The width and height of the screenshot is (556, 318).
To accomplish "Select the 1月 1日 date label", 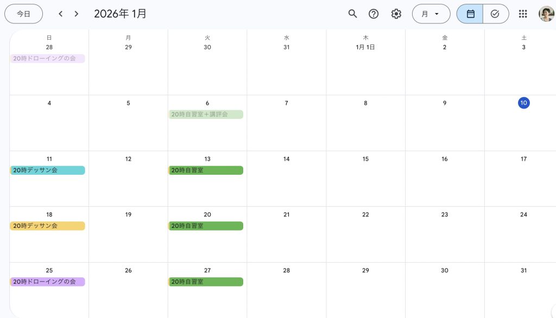I will point(365,47).
